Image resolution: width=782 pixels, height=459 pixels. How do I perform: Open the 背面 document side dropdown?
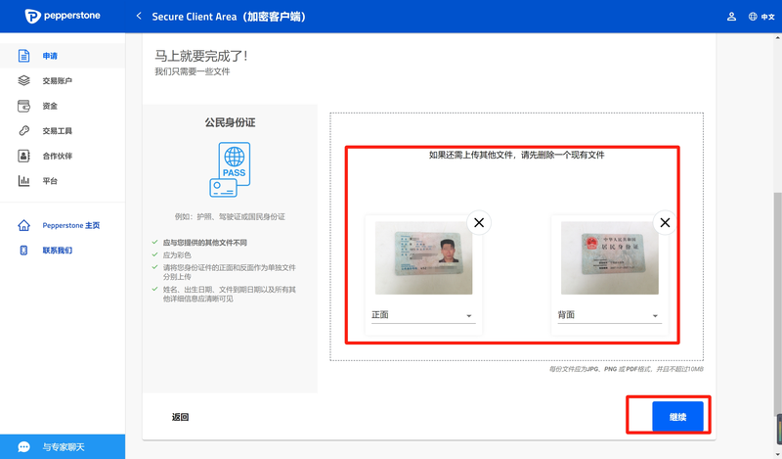(x=609, y=315)
